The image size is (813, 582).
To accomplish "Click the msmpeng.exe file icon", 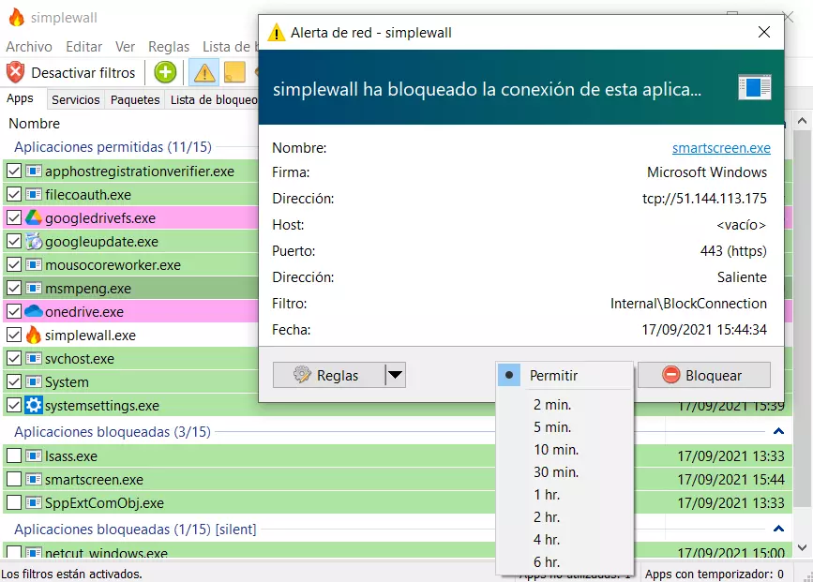I will 34,288.
